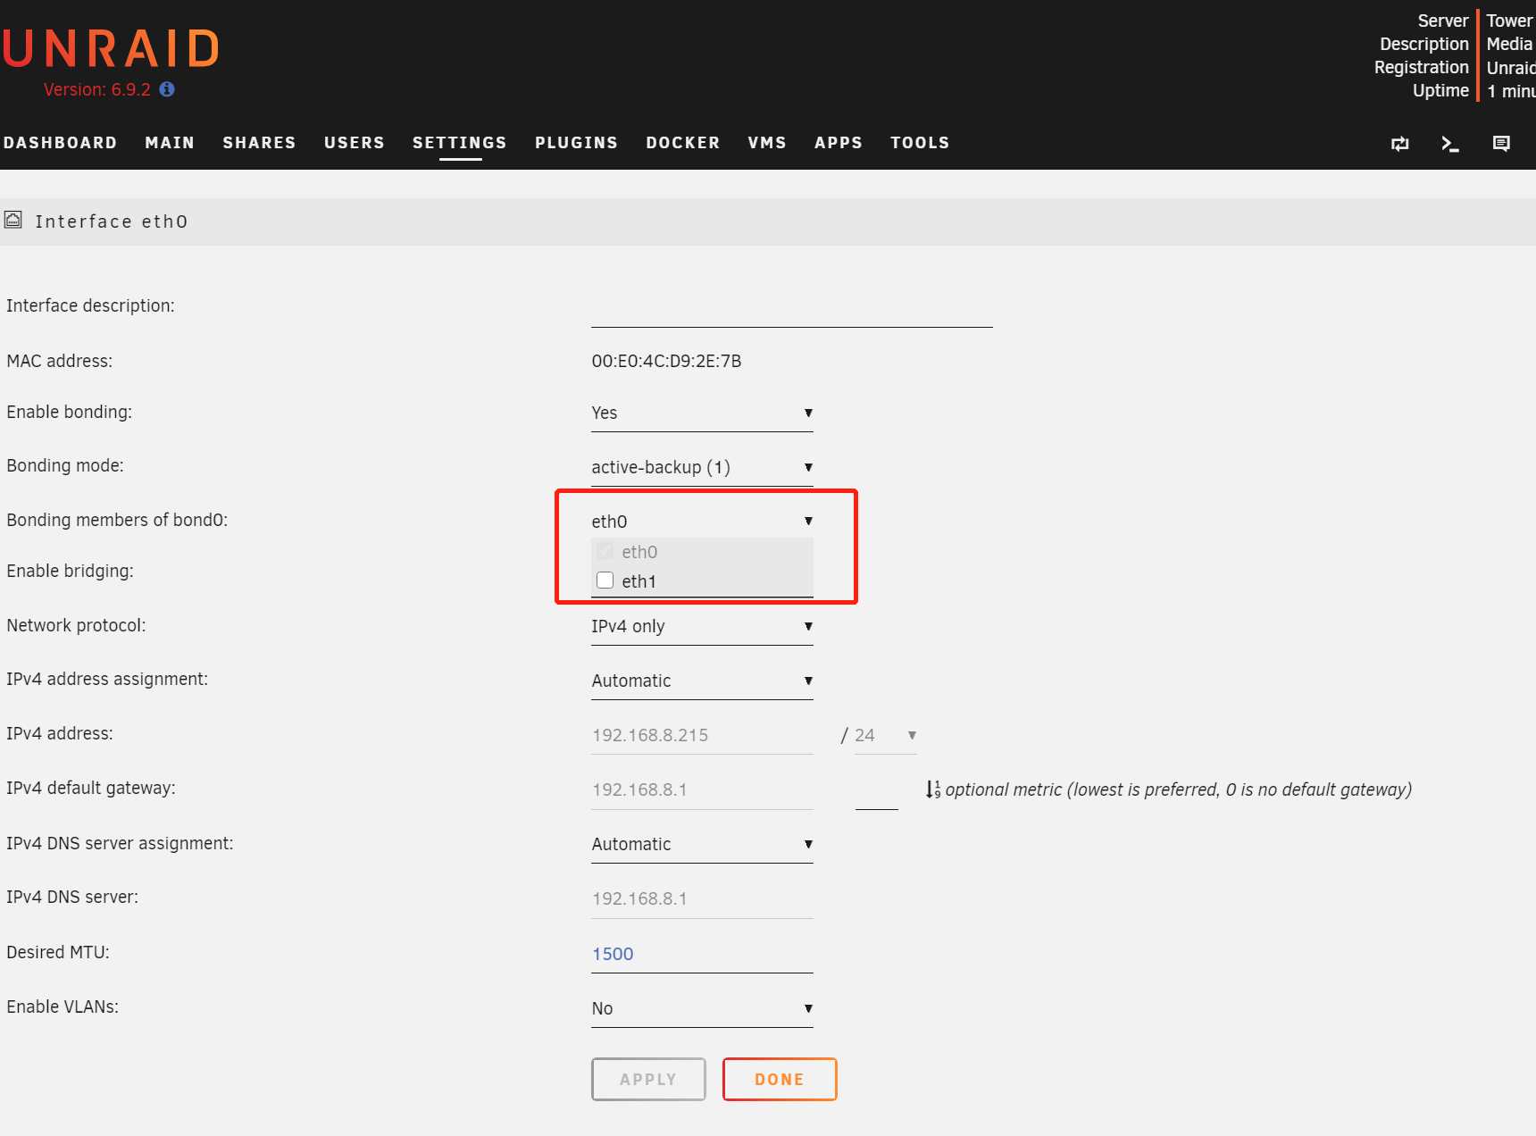Open the IPv4 DNS server assignment dropdown
1536x1136 pixels.
(702, 844)
